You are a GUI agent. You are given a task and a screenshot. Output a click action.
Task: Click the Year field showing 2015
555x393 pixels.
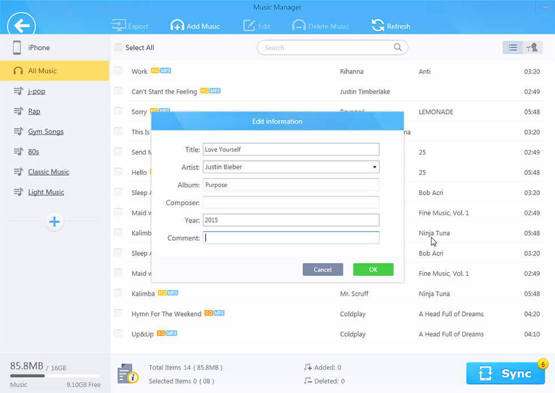pos(291,220)
